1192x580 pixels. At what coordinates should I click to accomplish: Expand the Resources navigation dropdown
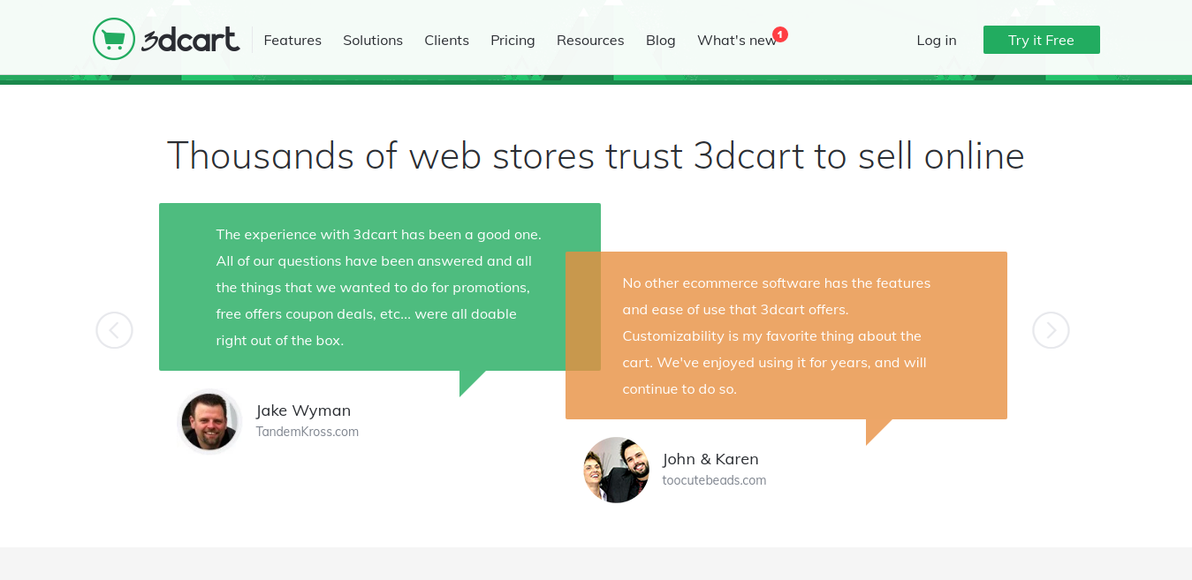589,40
